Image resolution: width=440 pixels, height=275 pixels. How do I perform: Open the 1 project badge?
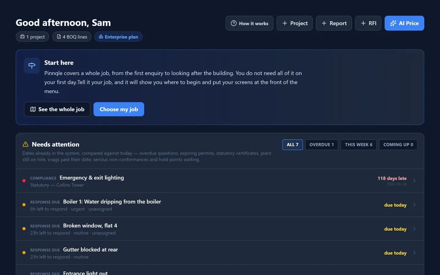pos(32,37)
